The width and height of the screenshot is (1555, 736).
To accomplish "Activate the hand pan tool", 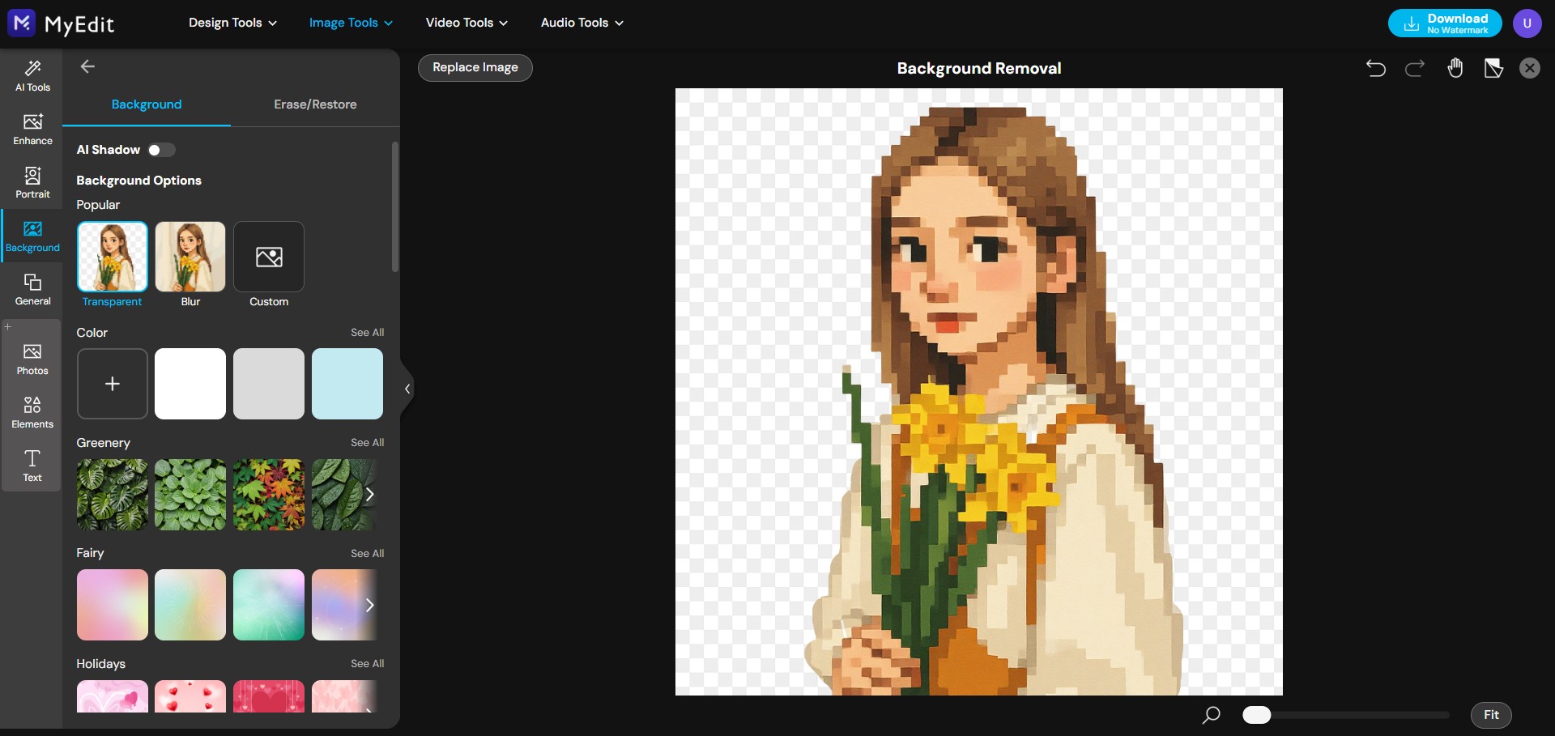I will click(1455, 68).
